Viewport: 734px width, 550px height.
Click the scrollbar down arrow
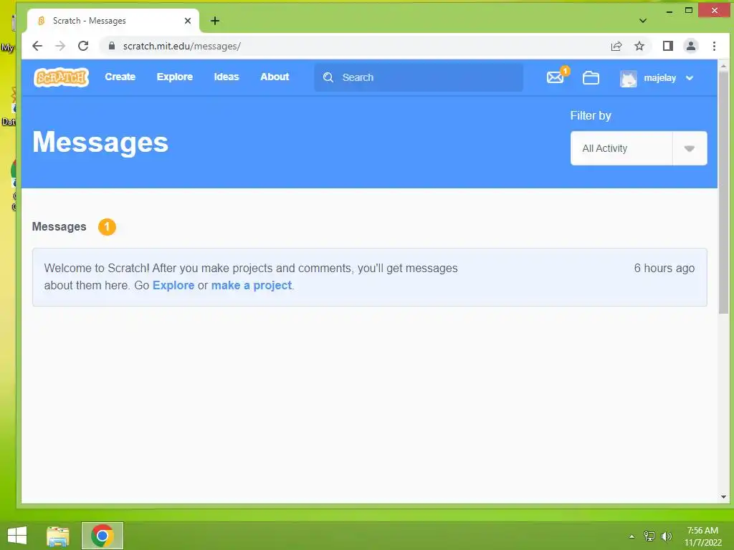(x=724, y=497)
